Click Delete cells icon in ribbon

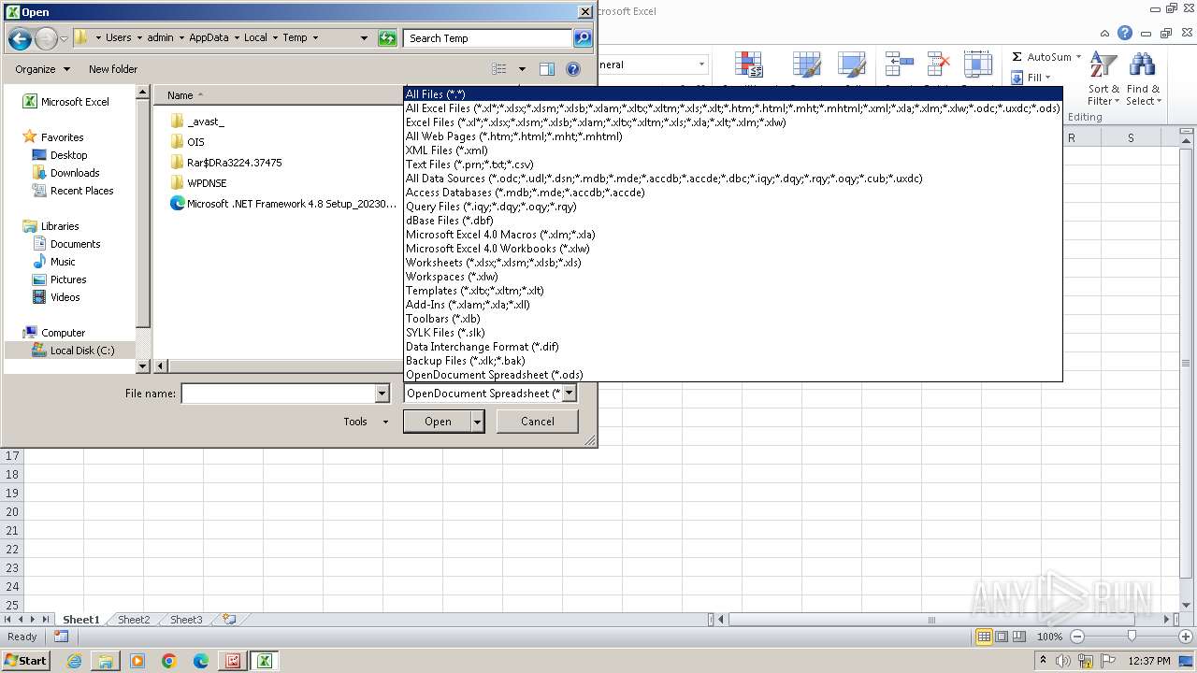coord(938,64)
